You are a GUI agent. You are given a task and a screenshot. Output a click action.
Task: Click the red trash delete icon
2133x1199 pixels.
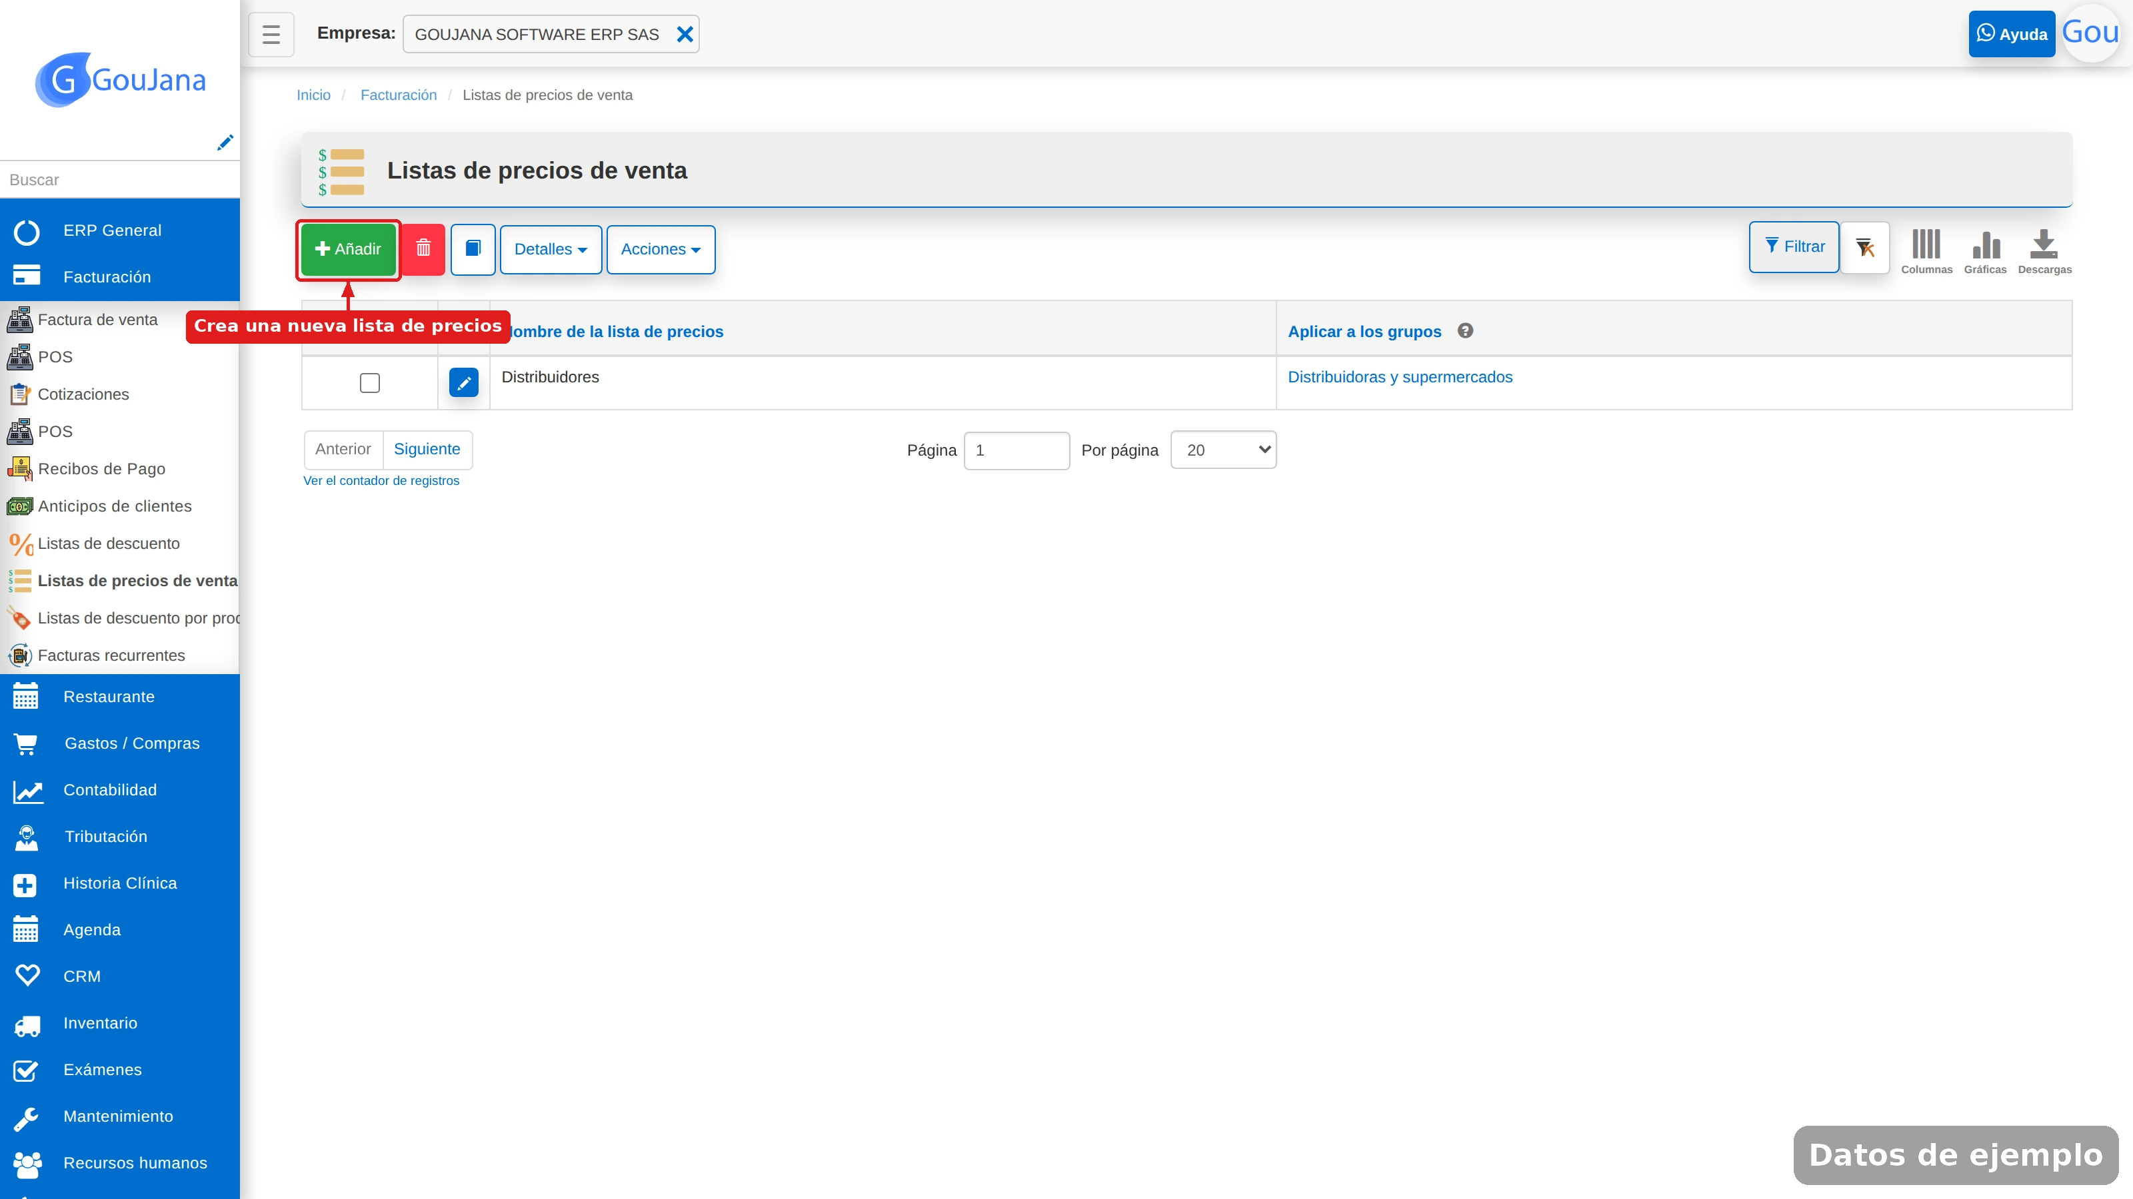tap(423, 248)
